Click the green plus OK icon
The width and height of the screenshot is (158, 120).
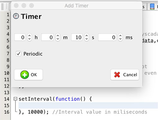(x=25, y=75)
